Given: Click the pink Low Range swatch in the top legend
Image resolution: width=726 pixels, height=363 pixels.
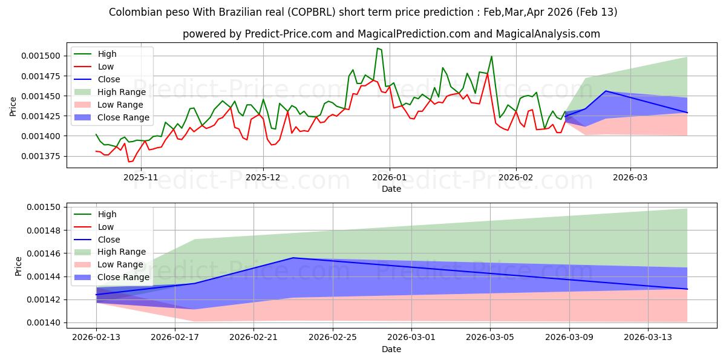Looking at the screenshot, I should pyautogui.click(x=83, y=105).
